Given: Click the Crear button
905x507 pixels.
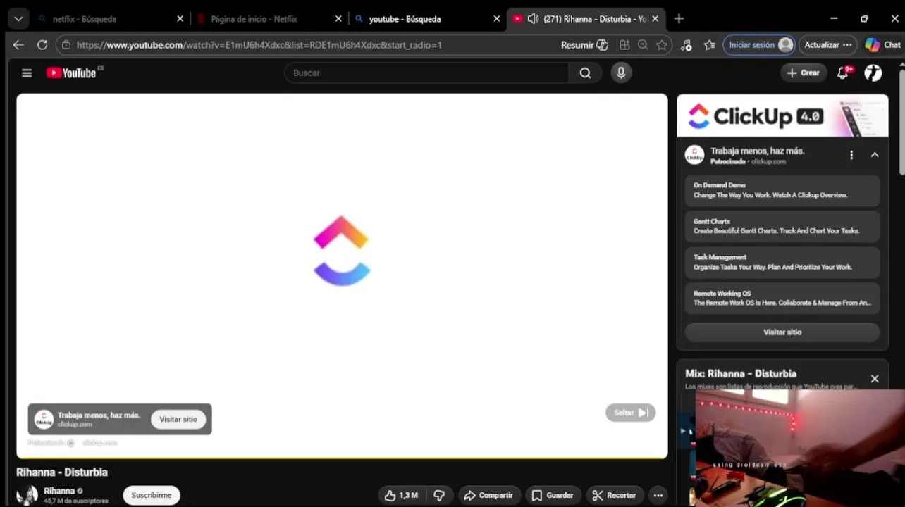Looking at the screenshot, I should (804, 73).
